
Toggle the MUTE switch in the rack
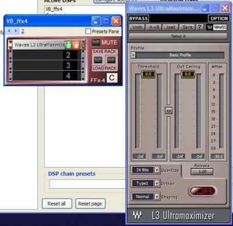96,42
